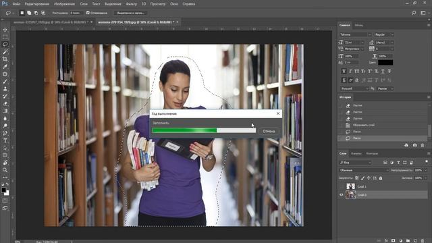Select the Rectangular Marquee tool
The width and height of the screenshot is (432, 243).
[5, 37]
